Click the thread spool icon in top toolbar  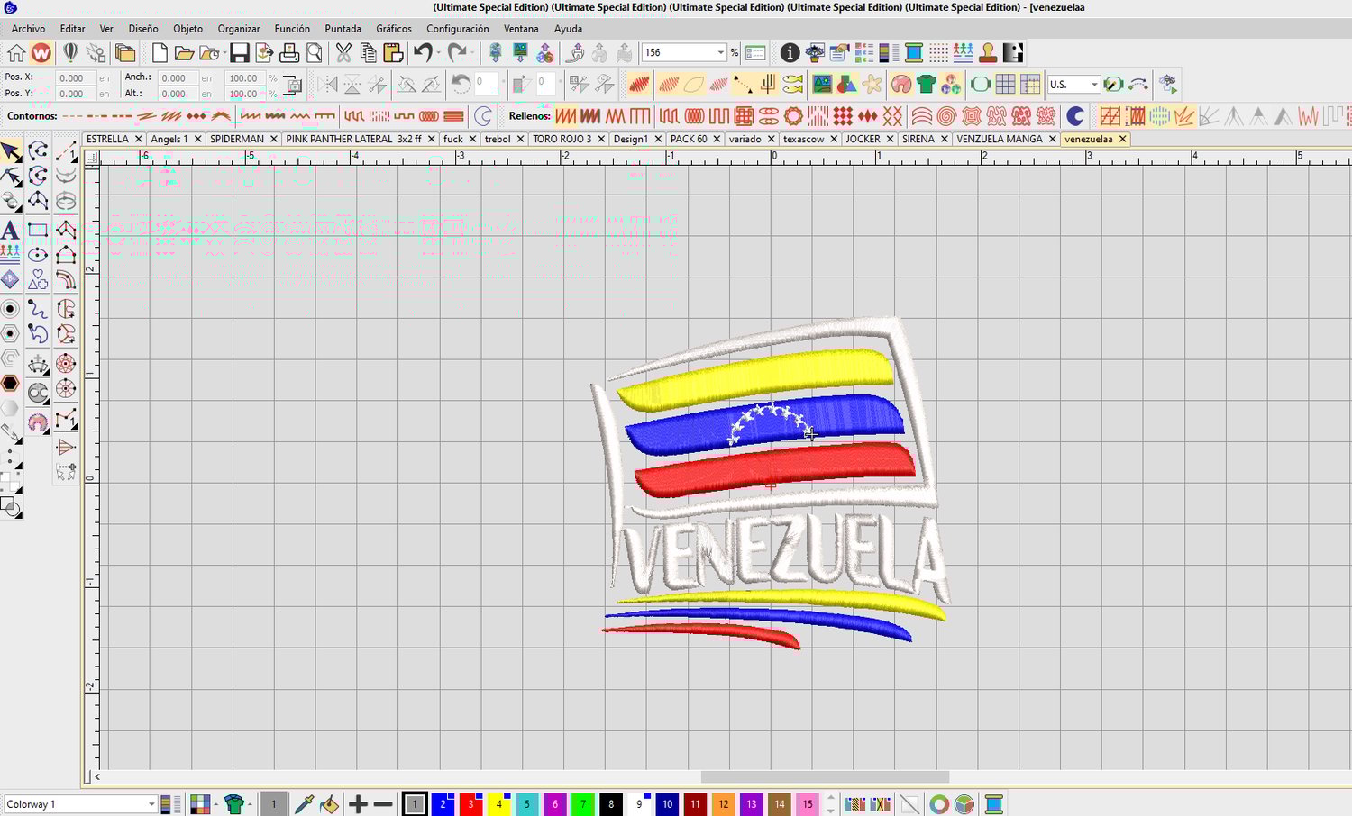[x=913, y=53]
